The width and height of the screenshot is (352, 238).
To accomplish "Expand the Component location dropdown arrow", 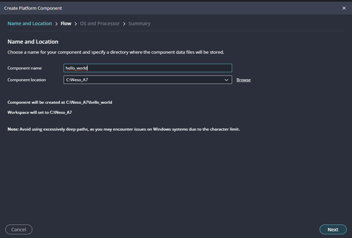I will pyautogui.click(x=226, y=80).
